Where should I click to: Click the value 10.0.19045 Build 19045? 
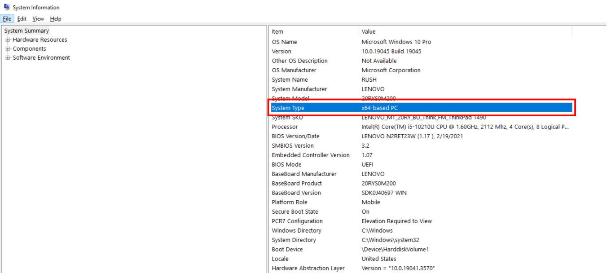(x=391, y=51)
